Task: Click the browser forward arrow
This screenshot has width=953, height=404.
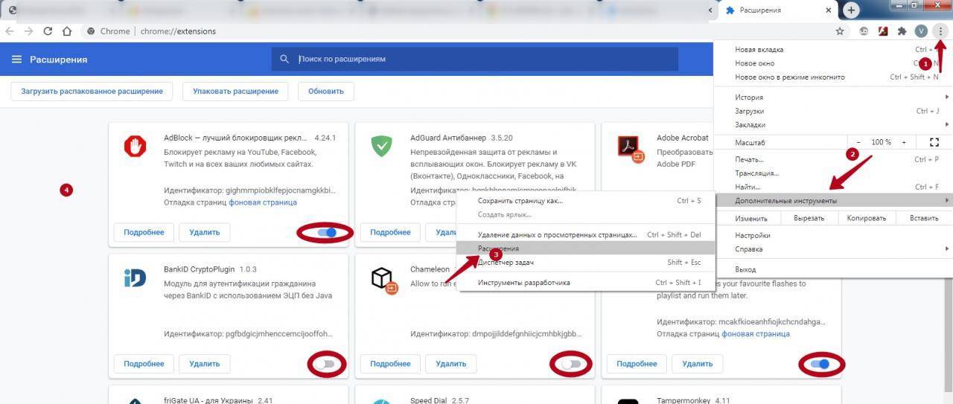Action: tap(29, 31)
